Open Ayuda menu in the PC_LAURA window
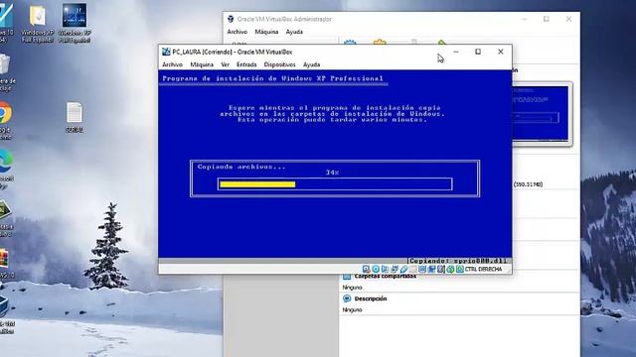 tap(311, 64)
